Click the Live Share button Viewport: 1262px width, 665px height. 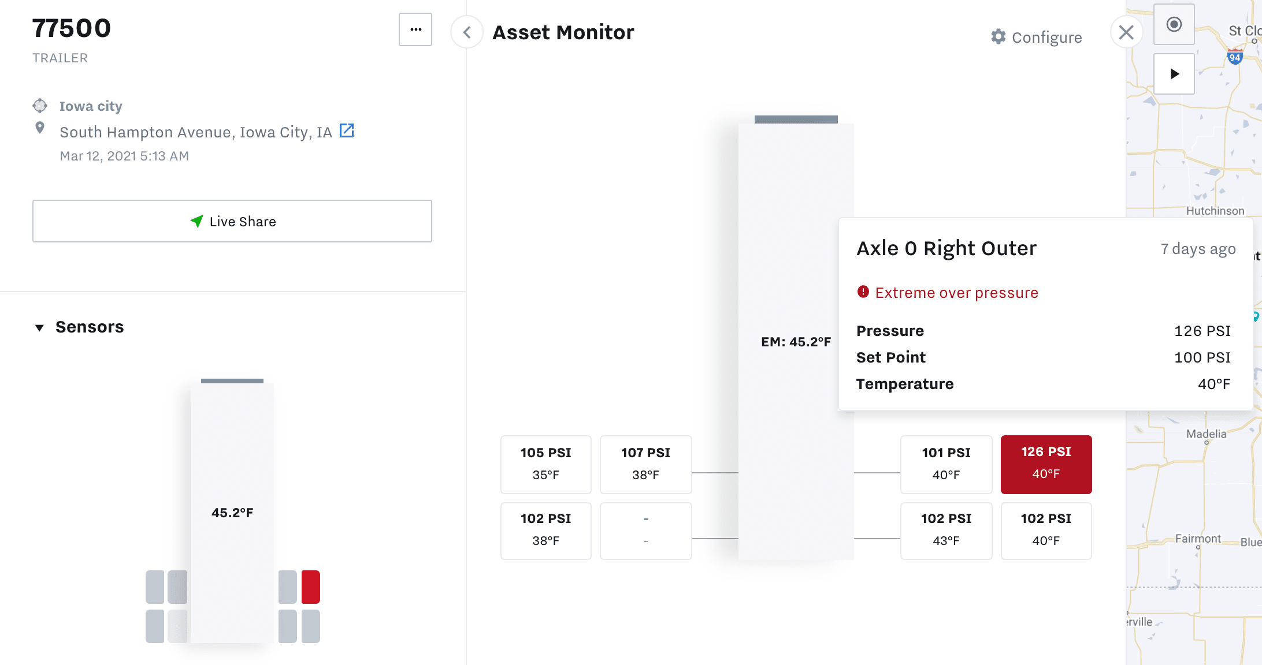(x=232, y=221)
